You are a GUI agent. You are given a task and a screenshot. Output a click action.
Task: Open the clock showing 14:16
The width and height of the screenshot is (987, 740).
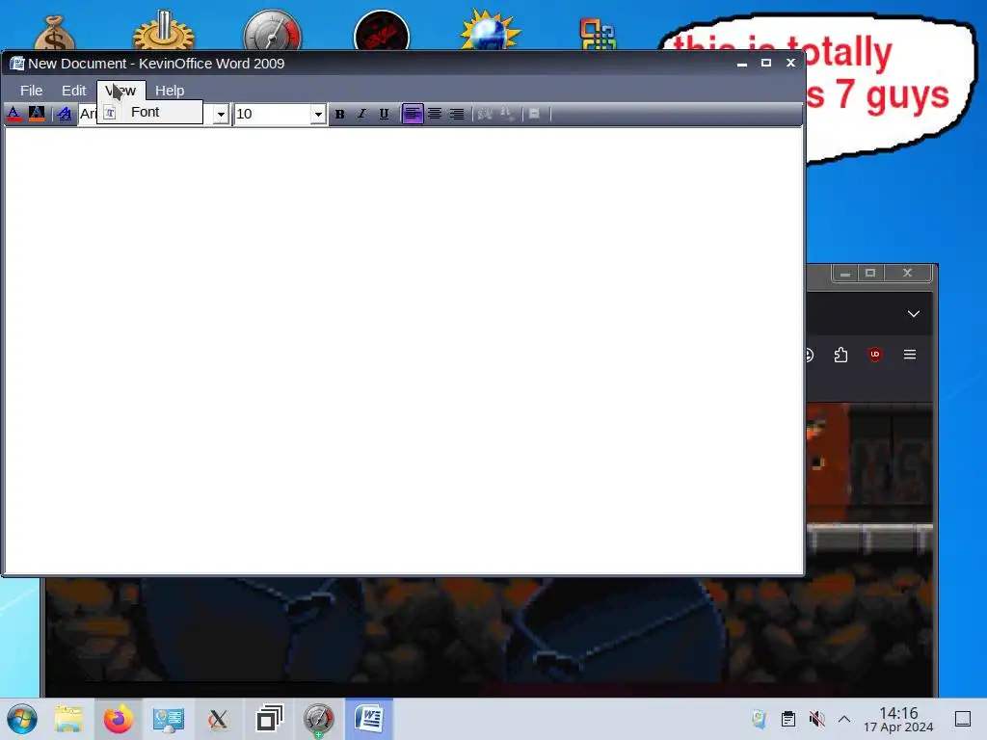click(x=898, y=719)
